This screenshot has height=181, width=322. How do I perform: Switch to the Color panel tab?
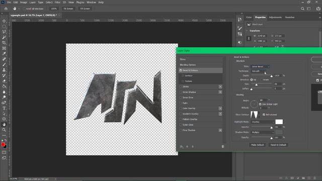pyautogui.click(x=249, y=18)
